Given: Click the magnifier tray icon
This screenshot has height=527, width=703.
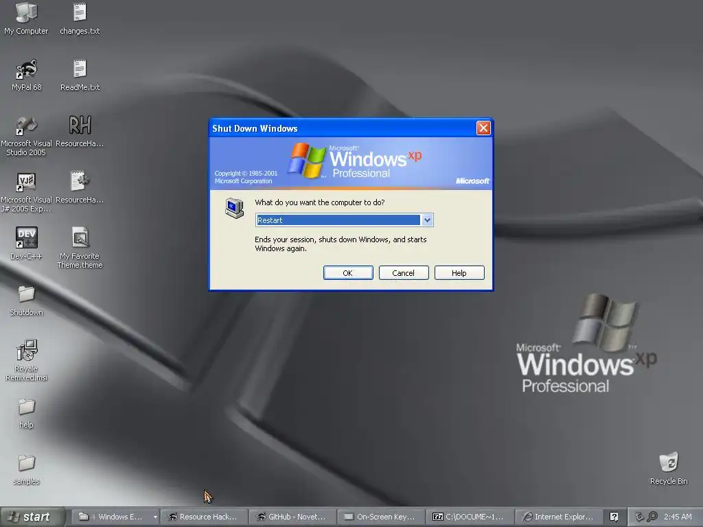Looking at the screenshot, I should tap(652, 517).
